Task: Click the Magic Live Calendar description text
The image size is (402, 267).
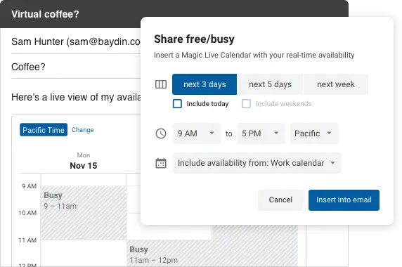Action: click(x=254, y=55)
